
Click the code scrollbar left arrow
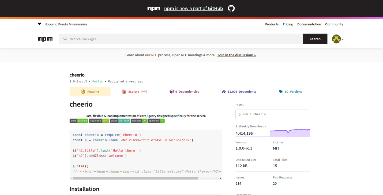(x=71, y=178)
